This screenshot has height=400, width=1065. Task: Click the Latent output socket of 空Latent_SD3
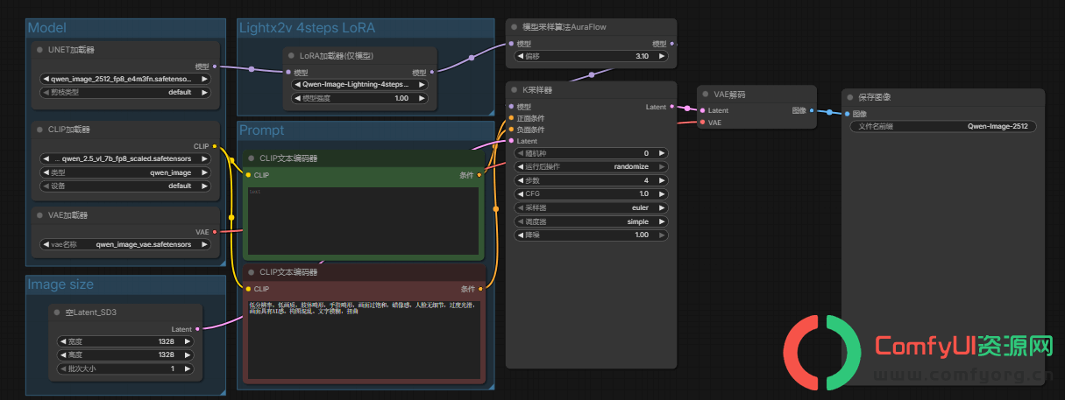pyautogui.click(x=197, y=329)
